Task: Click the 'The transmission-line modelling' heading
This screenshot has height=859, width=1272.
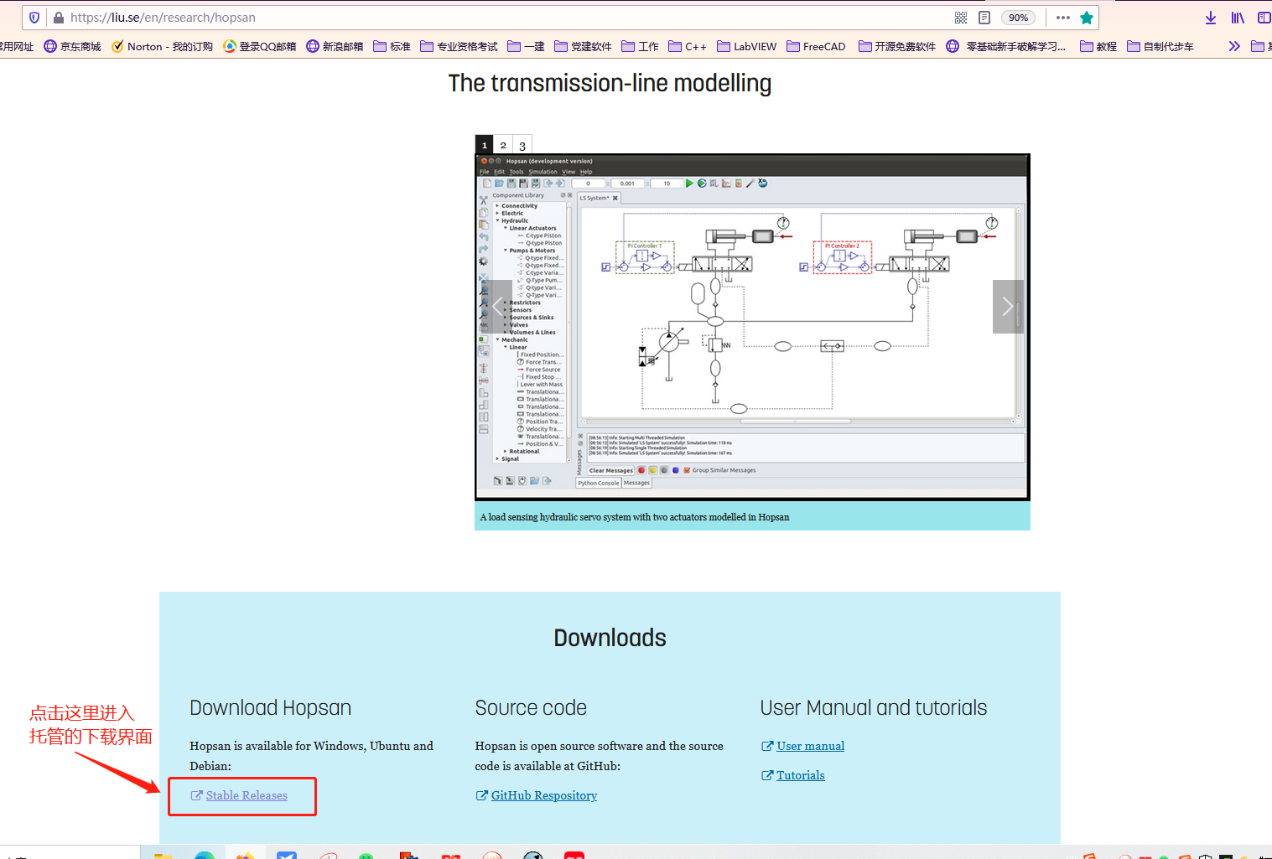Action: 610,83
